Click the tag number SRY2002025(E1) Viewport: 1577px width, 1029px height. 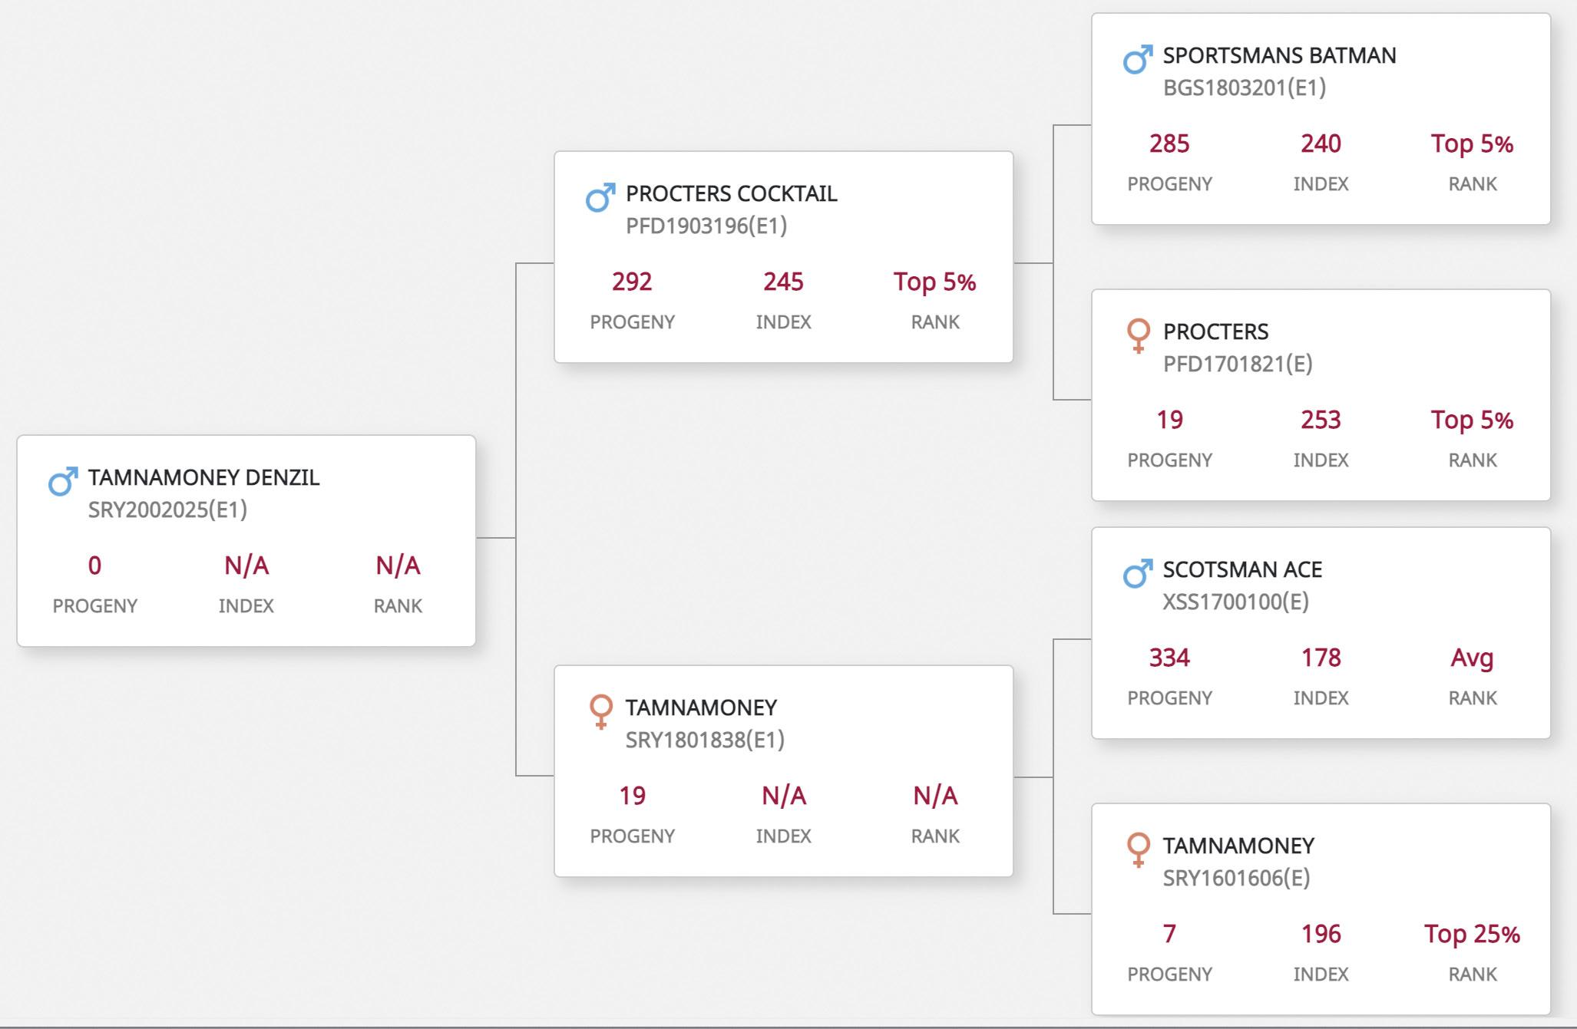point(167,510)
